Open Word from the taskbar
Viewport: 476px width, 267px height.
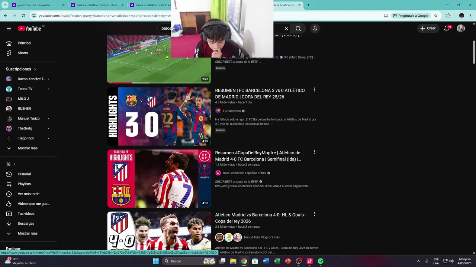click(x=266, y=261)
